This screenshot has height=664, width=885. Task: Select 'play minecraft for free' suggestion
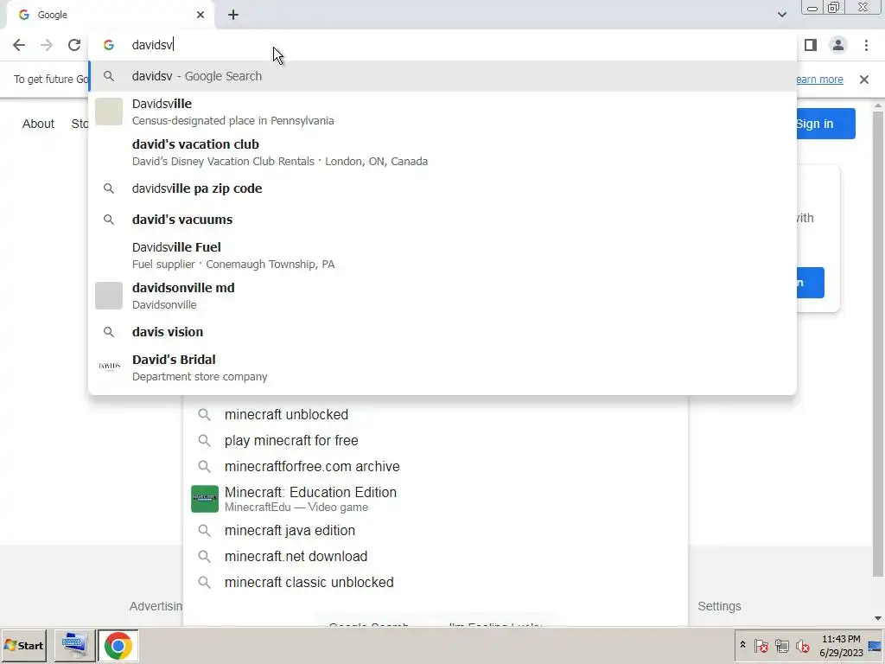(x=436, y=440)
